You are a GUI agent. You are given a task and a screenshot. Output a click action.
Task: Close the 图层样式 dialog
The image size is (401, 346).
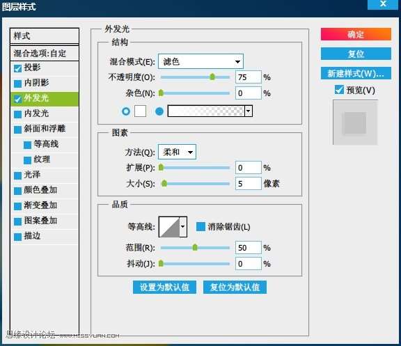383,4
